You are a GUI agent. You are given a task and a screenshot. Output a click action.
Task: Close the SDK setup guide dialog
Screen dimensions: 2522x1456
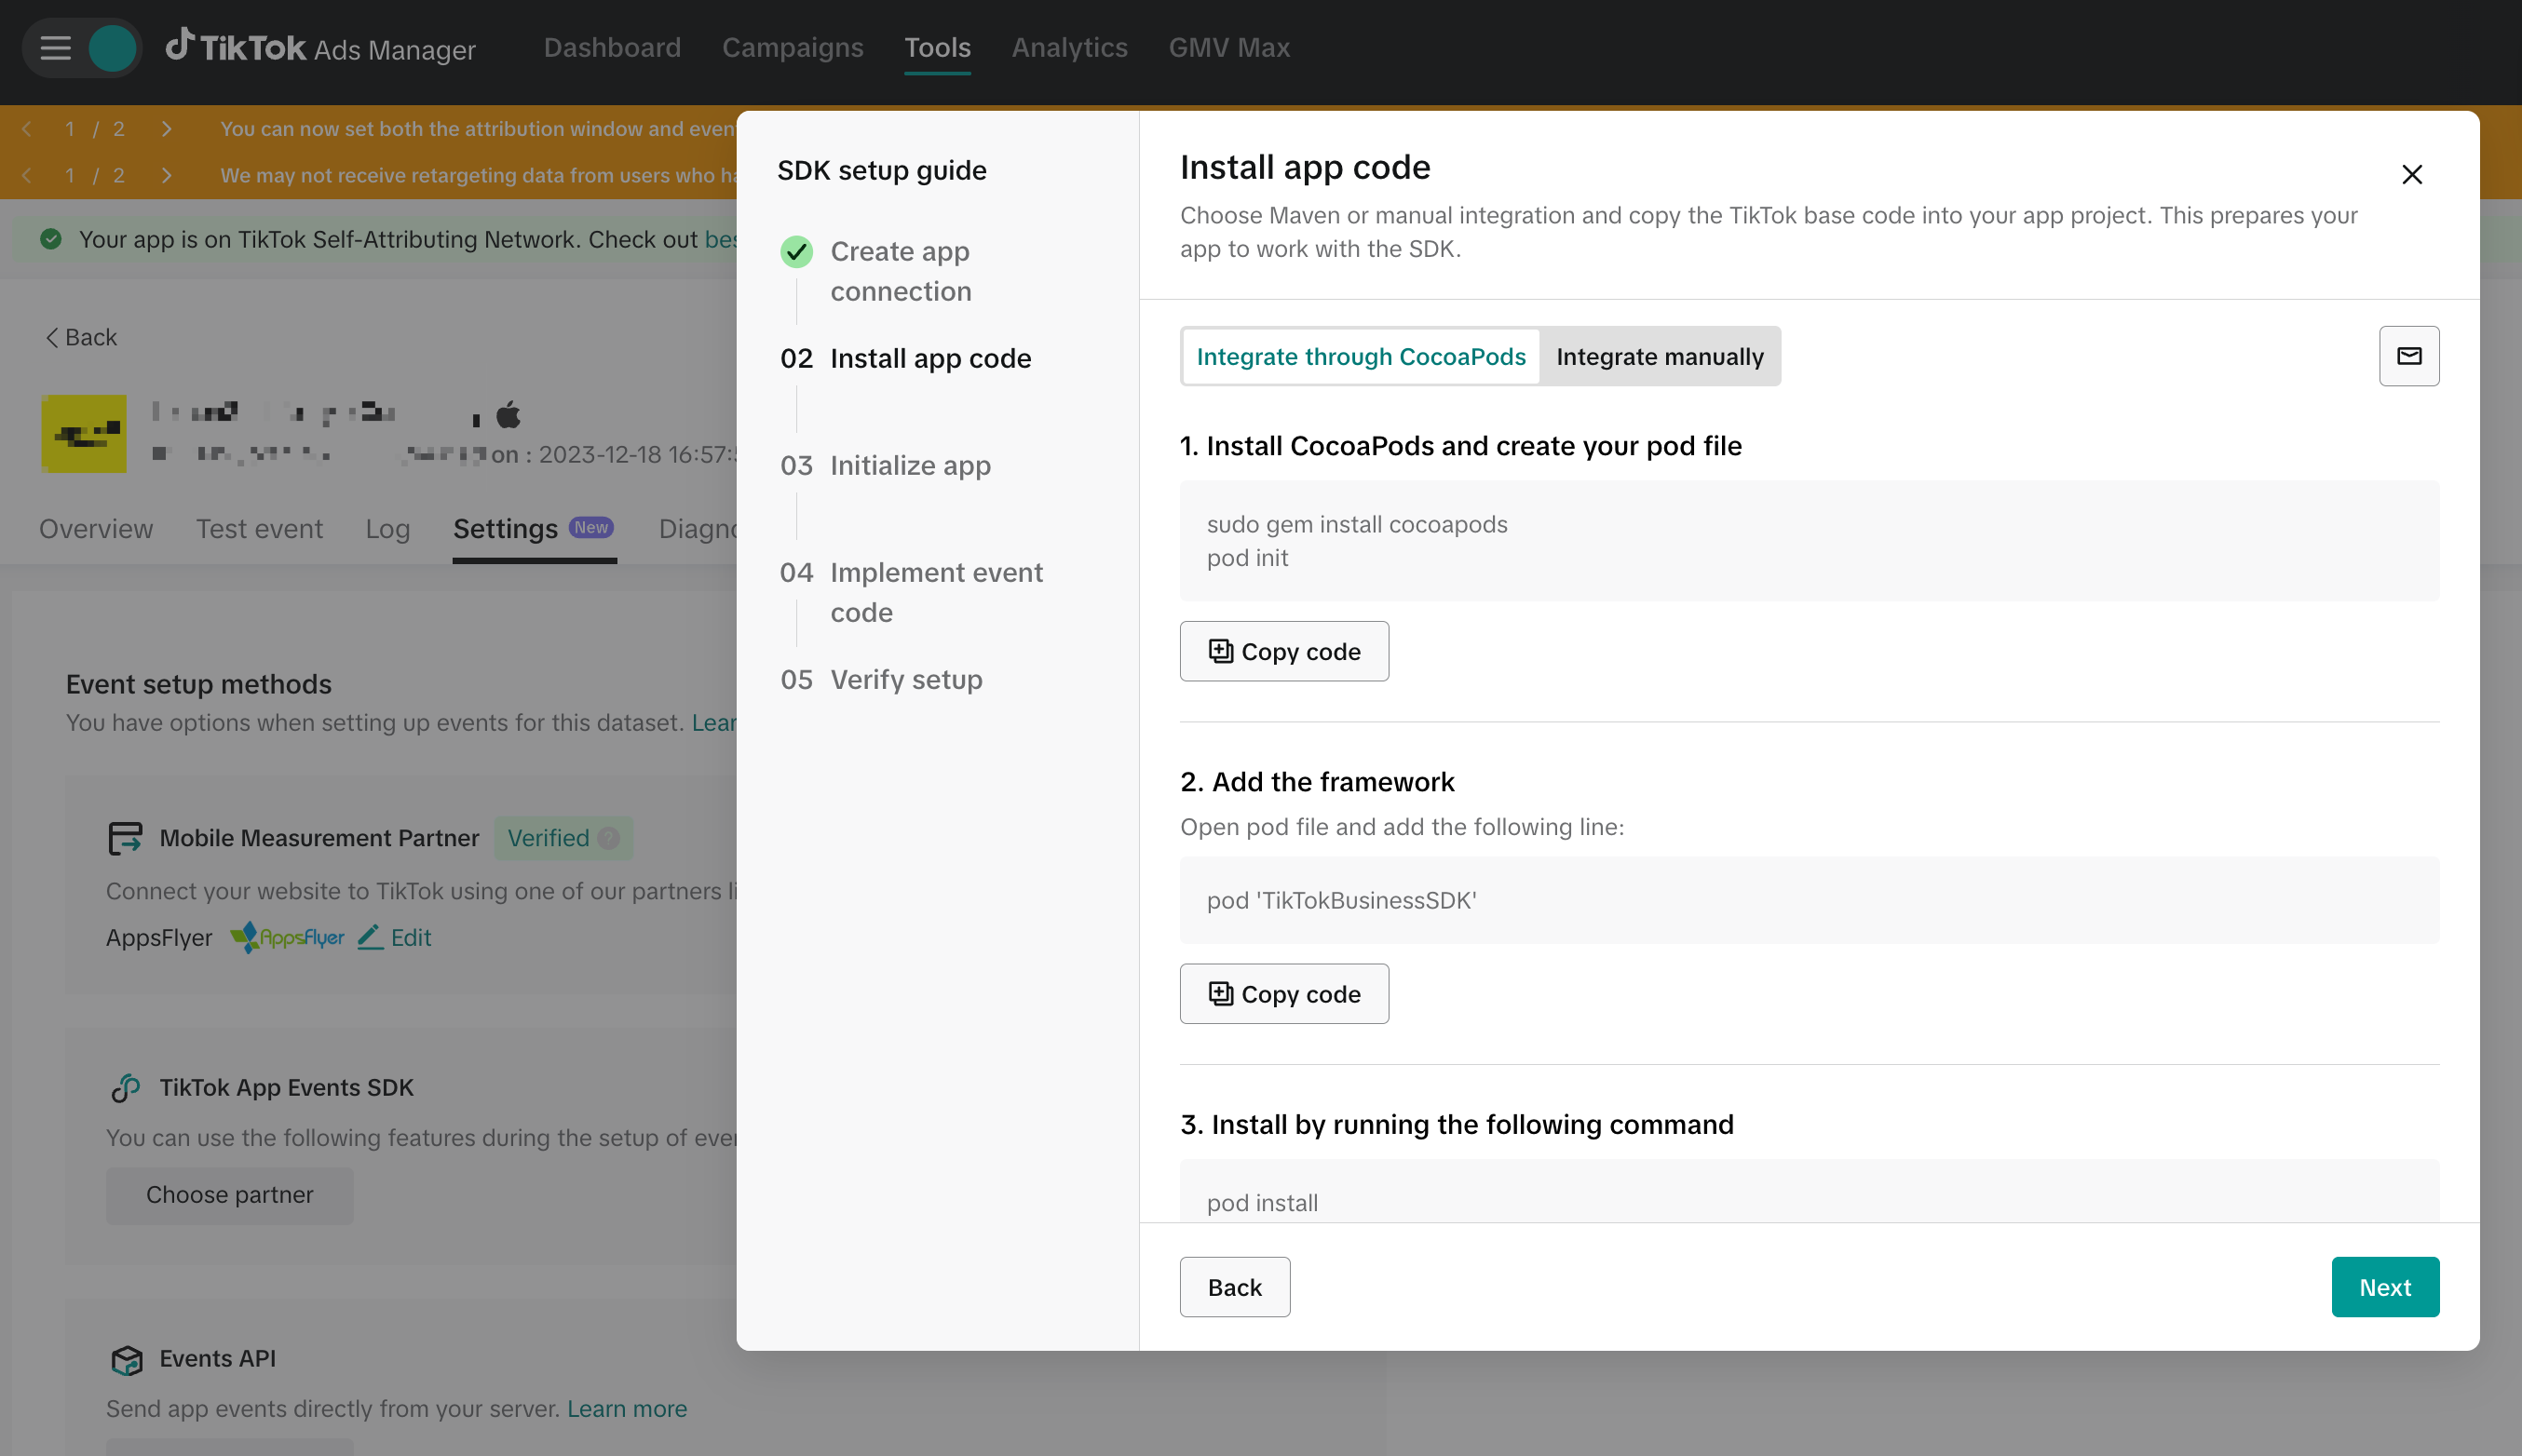click(x=2411, y=174)
